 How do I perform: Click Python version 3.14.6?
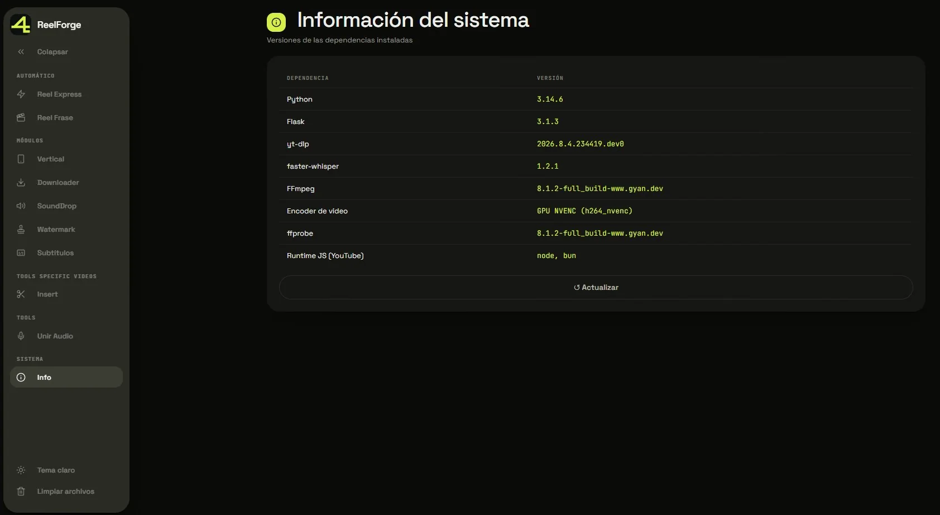click(x=550, y=99)
